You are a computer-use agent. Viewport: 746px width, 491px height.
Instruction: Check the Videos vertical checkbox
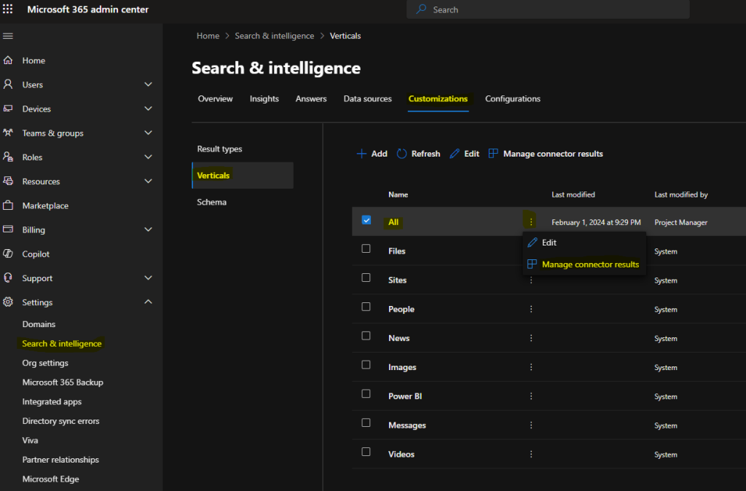[366, 452]
